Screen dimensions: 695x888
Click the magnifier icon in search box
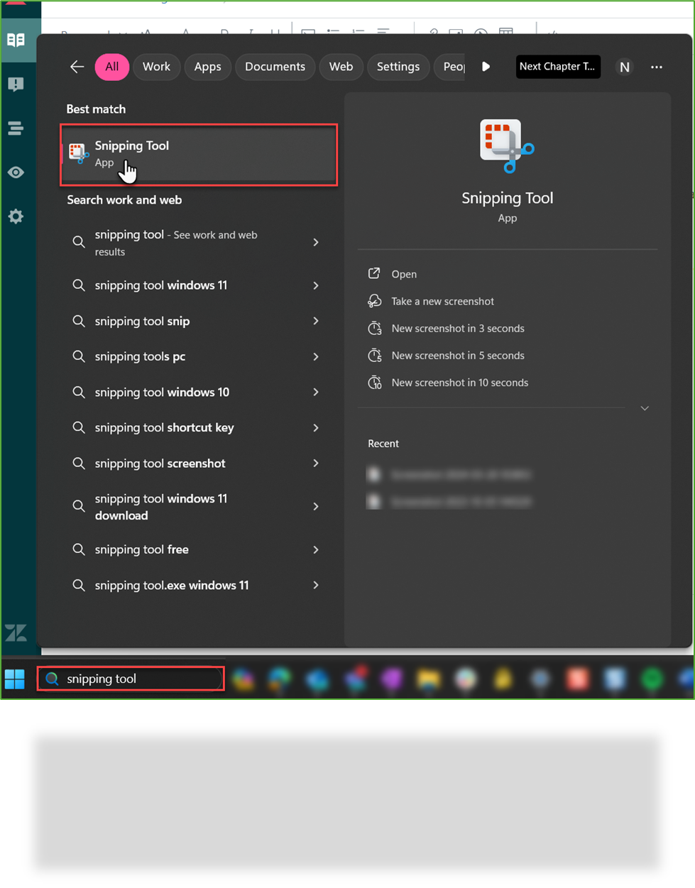tap(52, 679)
